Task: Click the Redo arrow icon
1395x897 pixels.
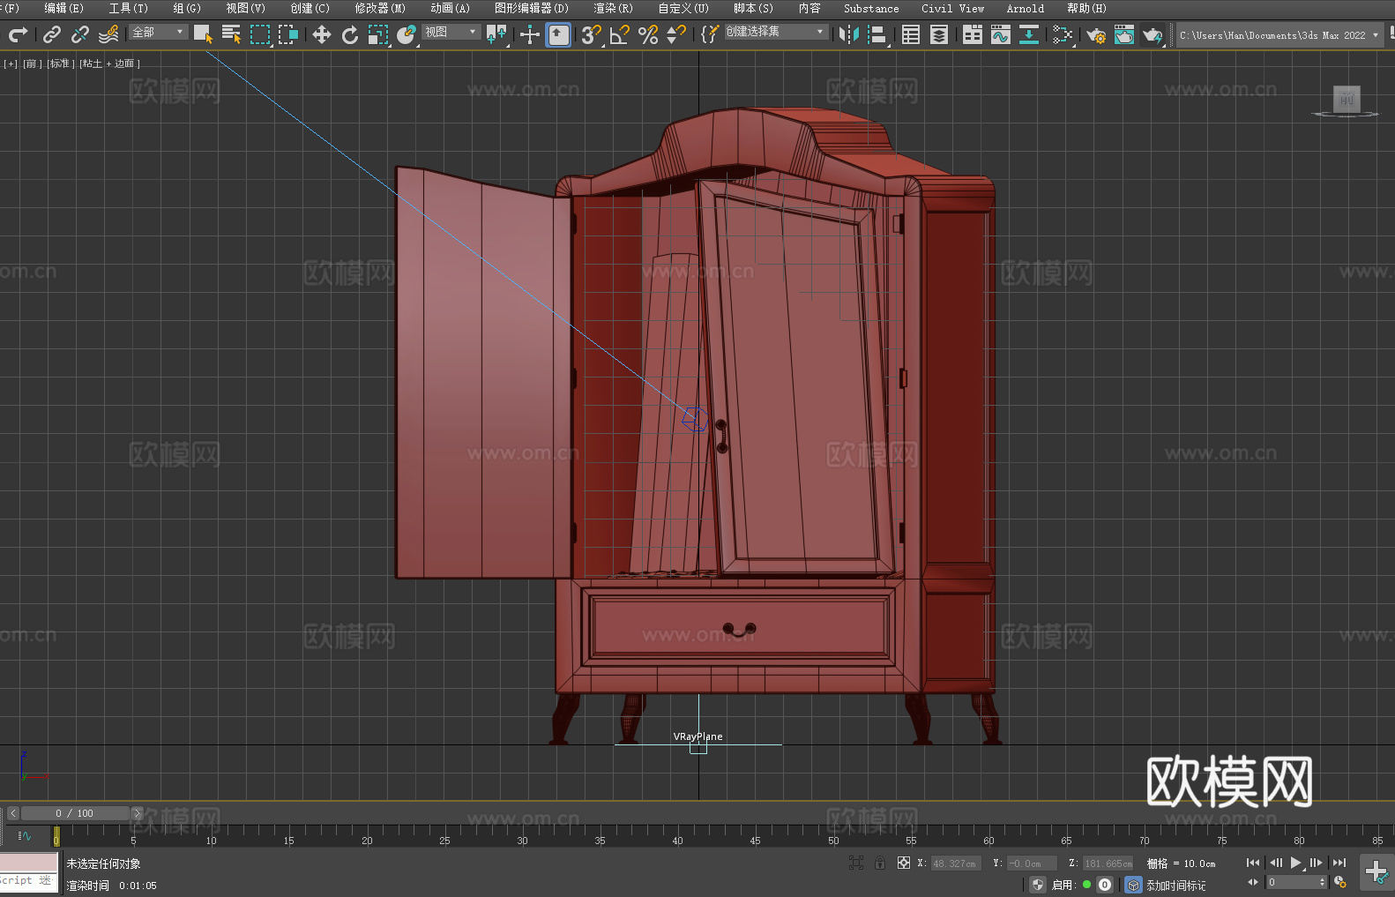Action: click(x=18, y=34)
